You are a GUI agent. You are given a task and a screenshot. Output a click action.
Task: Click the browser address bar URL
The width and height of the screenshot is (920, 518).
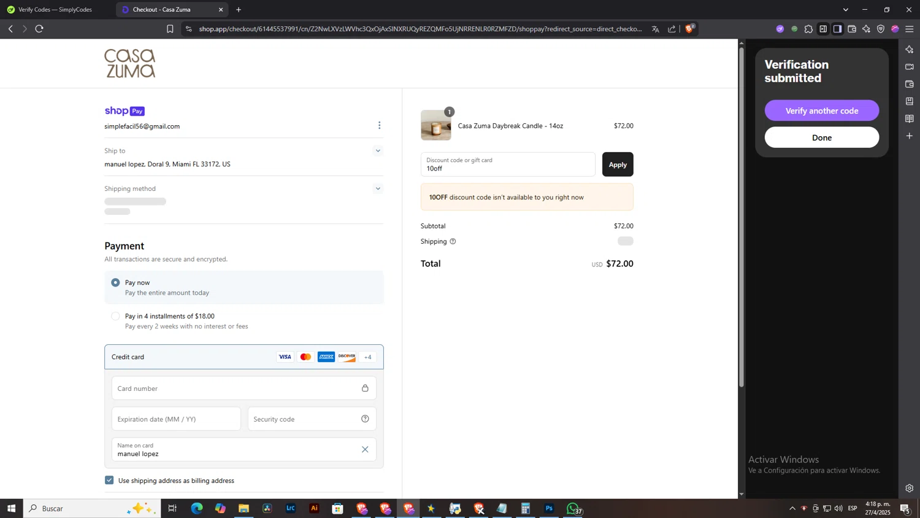click(x=420, y=29)
